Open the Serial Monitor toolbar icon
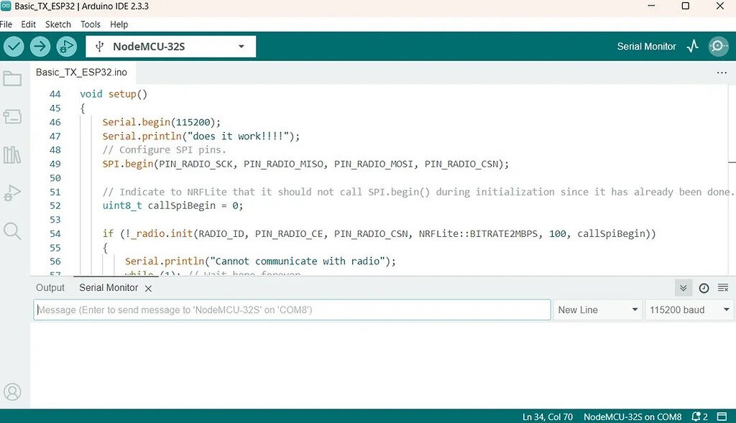 [718, 47]
